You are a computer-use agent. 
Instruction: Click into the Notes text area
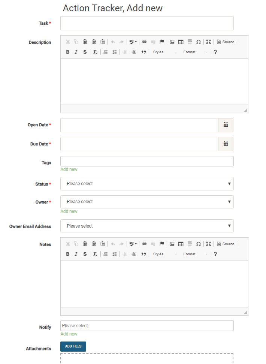pos(154,284)
